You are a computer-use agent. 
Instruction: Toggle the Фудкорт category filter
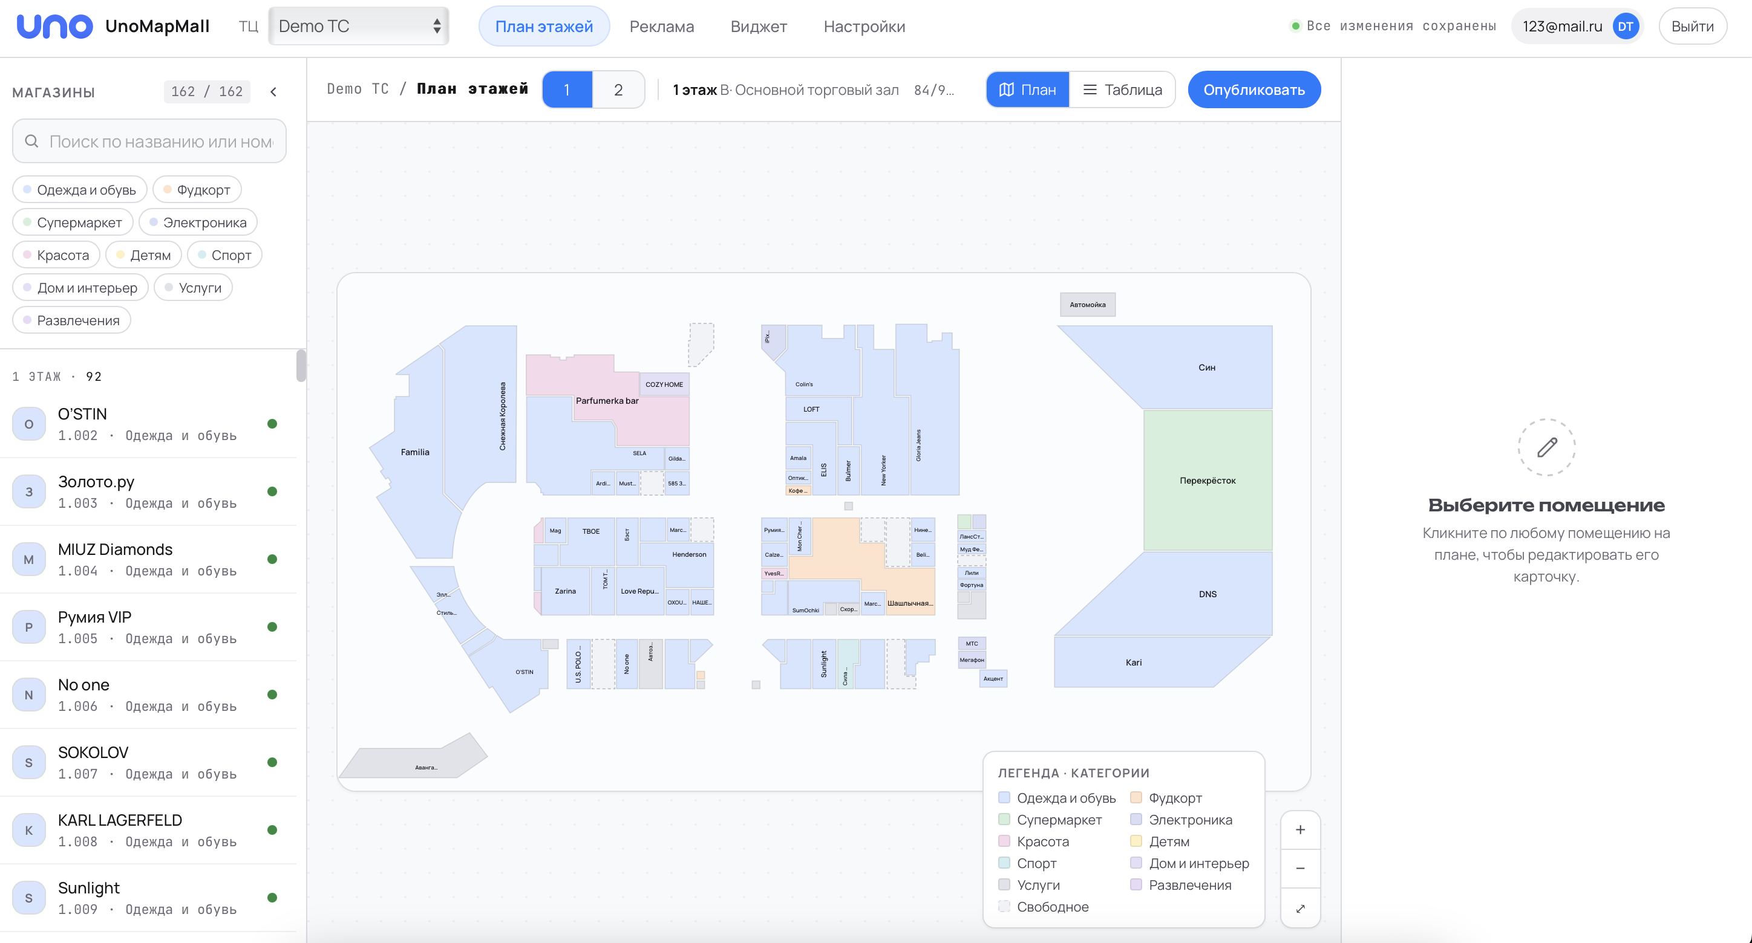click(x=197, y=190)
